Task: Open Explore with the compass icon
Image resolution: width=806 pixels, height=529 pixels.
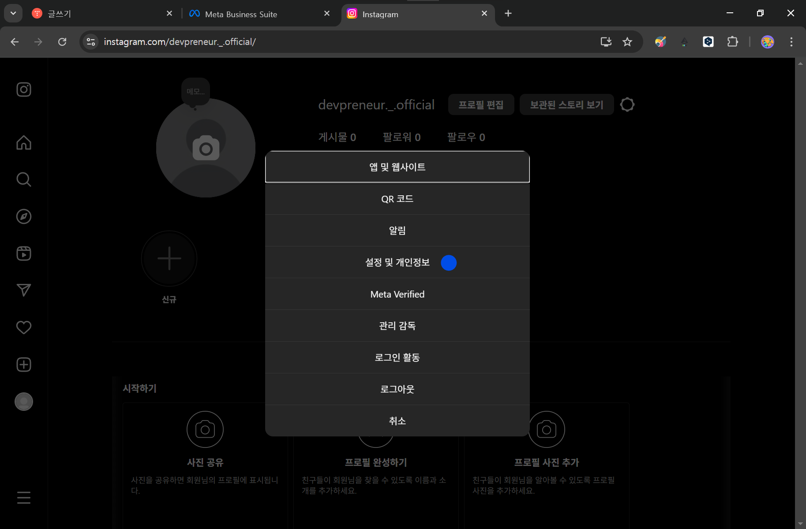Action: tap(24, 216)
